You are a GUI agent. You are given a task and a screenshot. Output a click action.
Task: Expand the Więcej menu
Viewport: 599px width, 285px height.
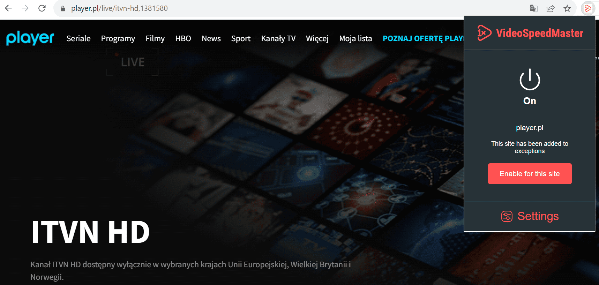click(x=317, y=38)
